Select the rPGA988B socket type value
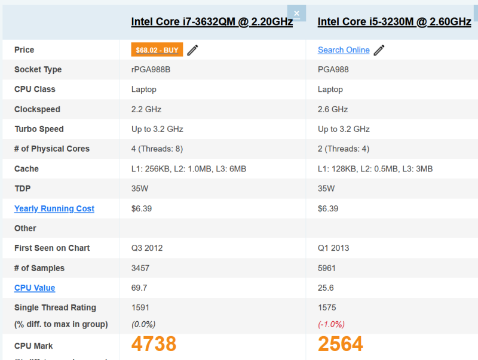478x360 pixels. [x=151, y=70]
